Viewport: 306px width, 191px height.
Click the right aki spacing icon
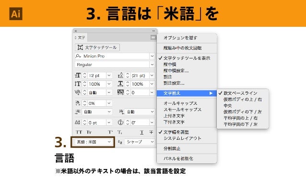121,112
